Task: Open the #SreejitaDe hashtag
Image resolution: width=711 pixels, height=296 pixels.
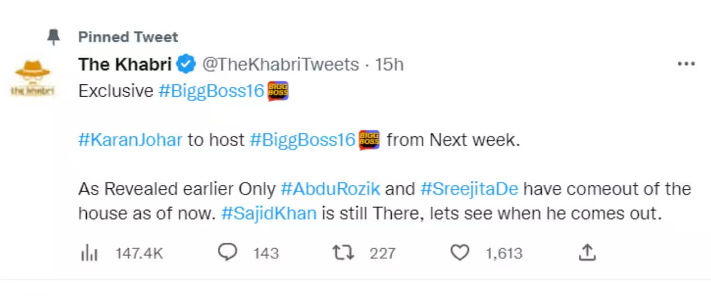Action: point(469,189)
